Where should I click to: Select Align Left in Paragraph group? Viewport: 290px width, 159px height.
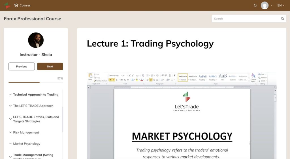(147, 80)
